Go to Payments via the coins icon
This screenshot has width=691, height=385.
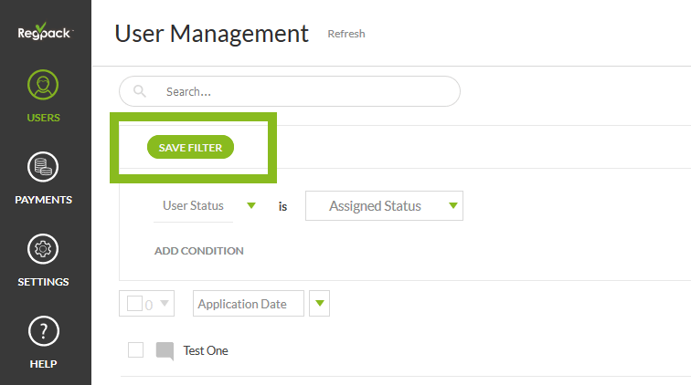pyautogui.click(x=44, y=167)
